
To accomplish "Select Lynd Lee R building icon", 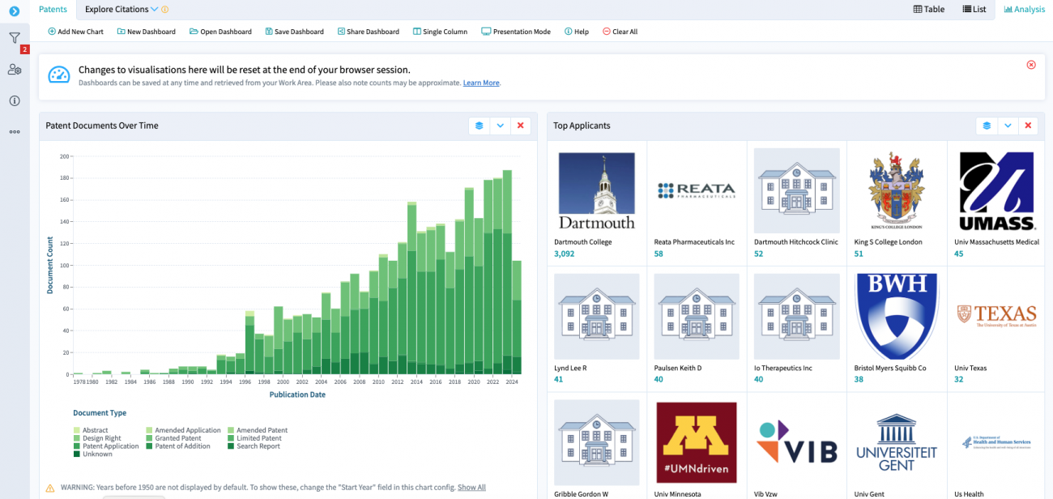I will pos(597,317).
